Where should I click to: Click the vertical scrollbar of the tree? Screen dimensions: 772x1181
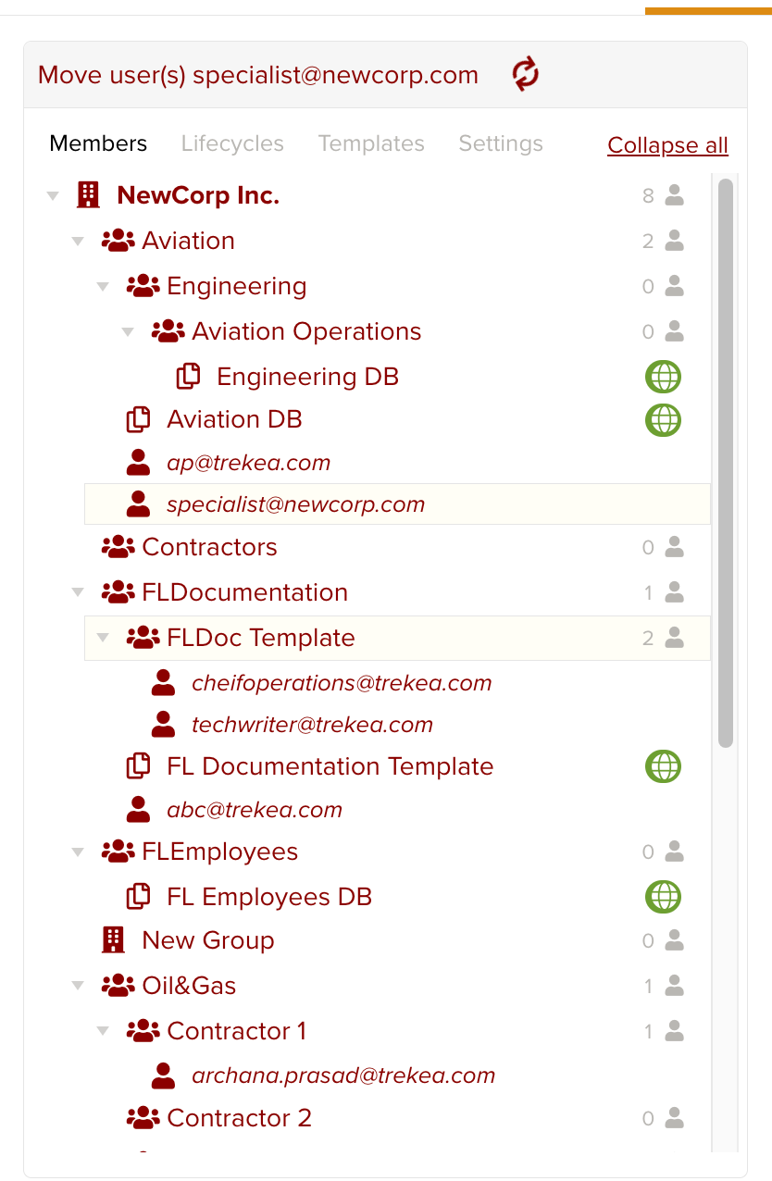[726, 463]
